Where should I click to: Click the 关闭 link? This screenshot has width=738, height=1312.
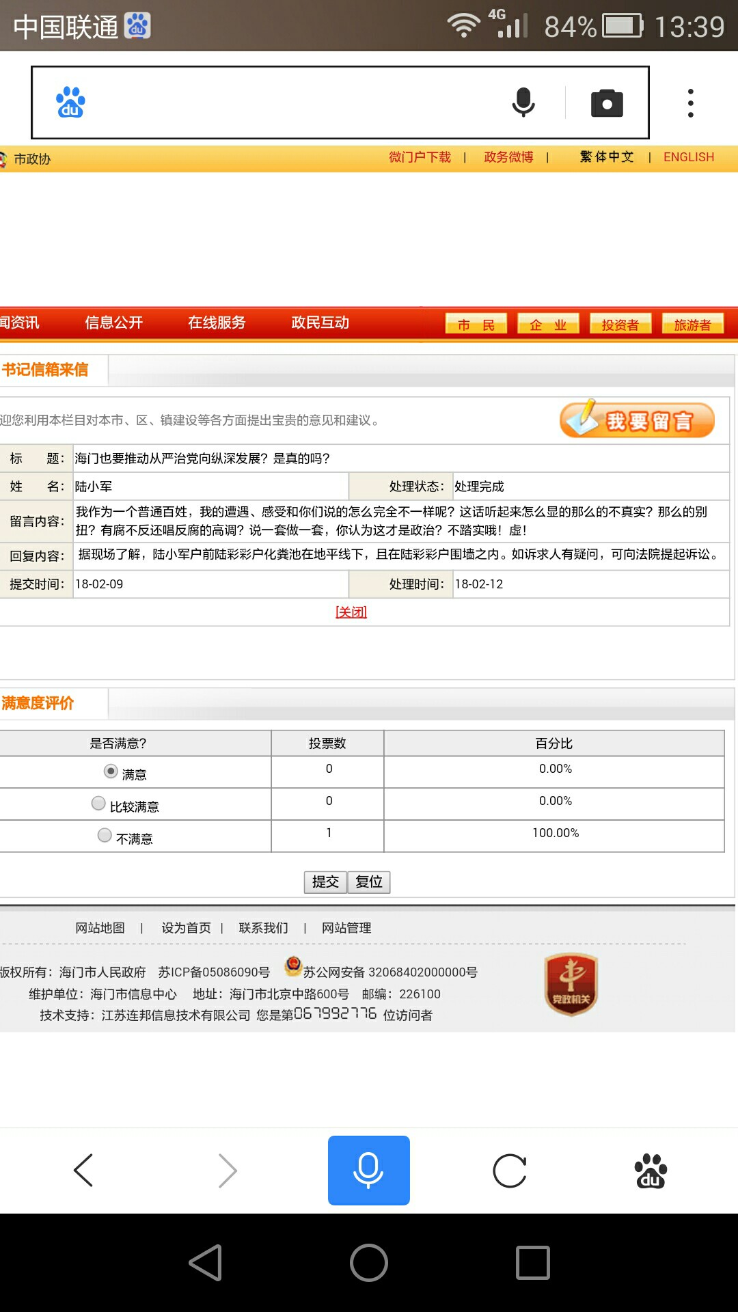click(351, 612)
